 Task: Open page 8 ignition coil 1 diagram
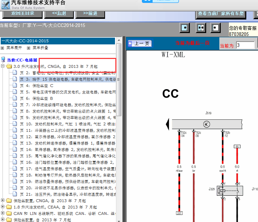68,111
